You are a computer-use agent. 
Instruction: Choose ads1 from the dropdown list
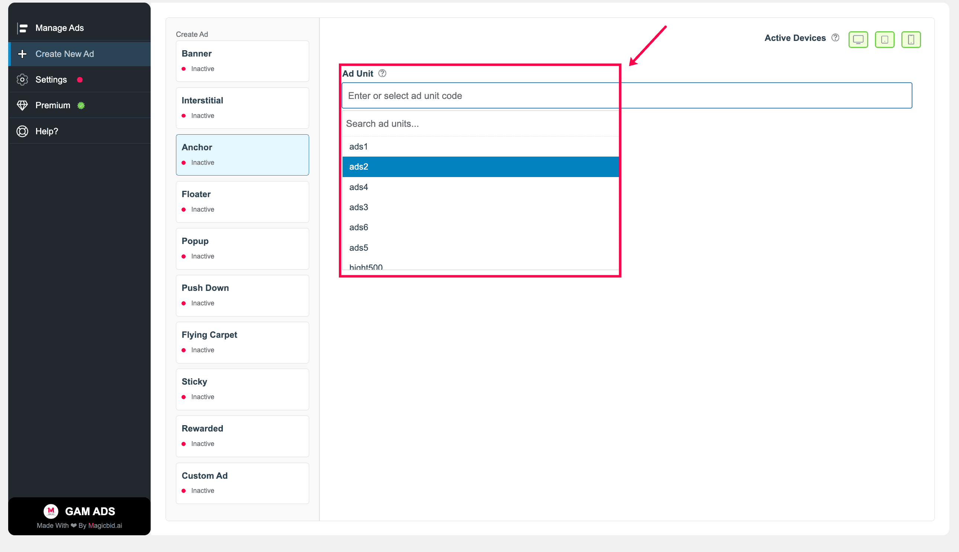[x=480, y=146]
